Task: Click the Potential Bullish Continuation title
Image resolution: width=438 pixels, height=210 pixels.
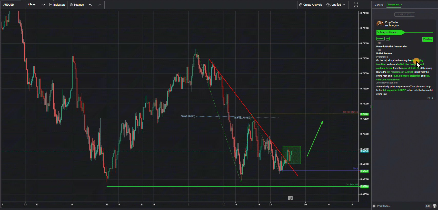Action: pos(392,47)
